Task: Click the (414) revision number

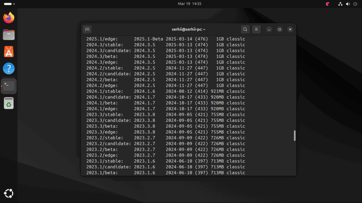Action: pos(202,91)
